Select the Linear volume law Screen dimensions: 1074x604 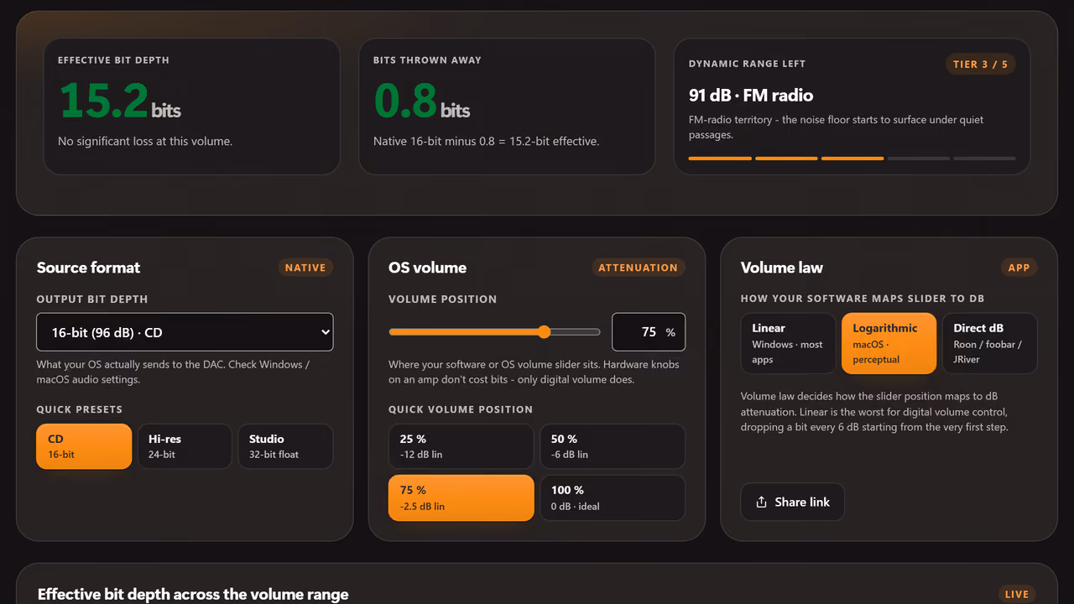(788, 343)
